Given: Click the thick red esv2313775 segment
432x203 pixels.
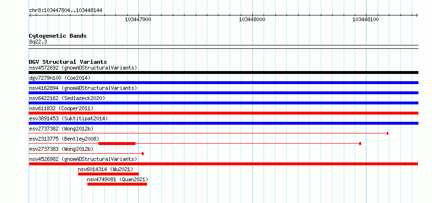Looking at the screenshot, I should tap(117, 144).
